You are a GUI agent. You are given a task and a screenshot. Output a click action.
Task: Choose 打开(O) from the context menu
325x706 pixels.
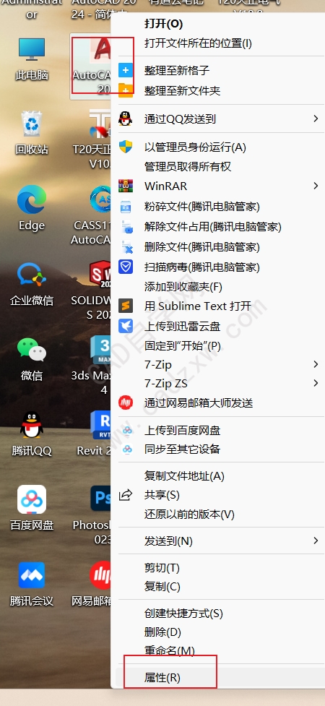163,23
